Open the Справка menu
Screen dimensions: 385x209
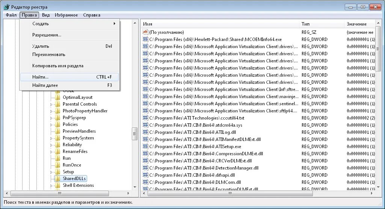(92, 15)
